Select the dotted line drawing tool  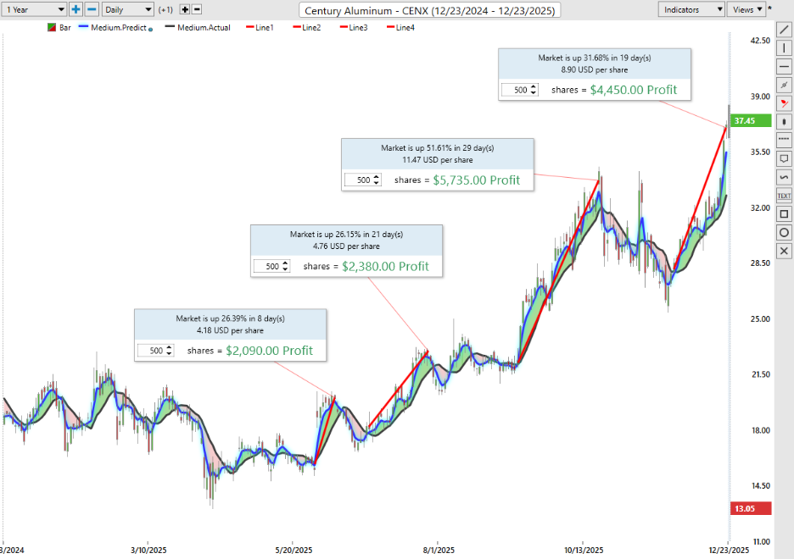click(x=784, y=140)
